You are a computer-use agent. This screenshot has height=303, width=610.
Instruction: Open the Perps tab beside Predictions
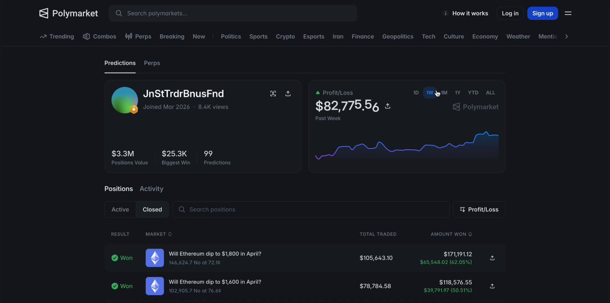click(x=152, y=63)
